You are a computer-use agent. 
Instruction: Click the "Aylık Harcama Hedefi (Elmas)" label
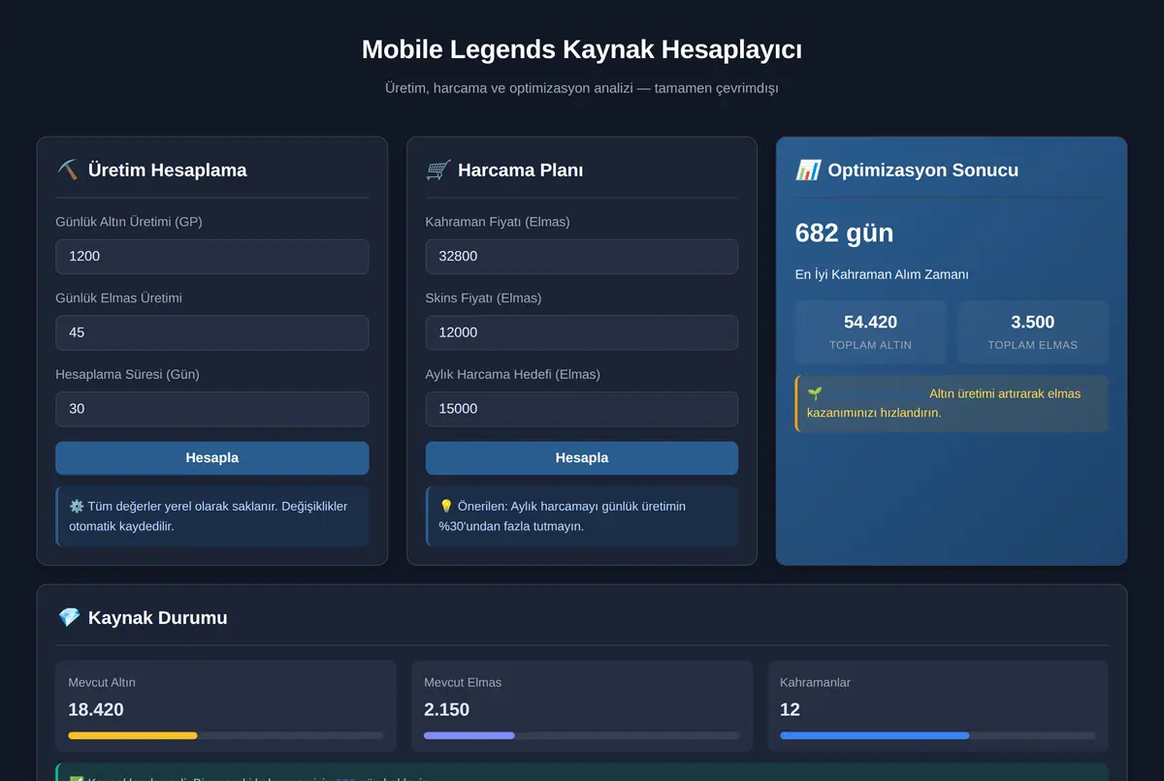[x=512, y=374]
